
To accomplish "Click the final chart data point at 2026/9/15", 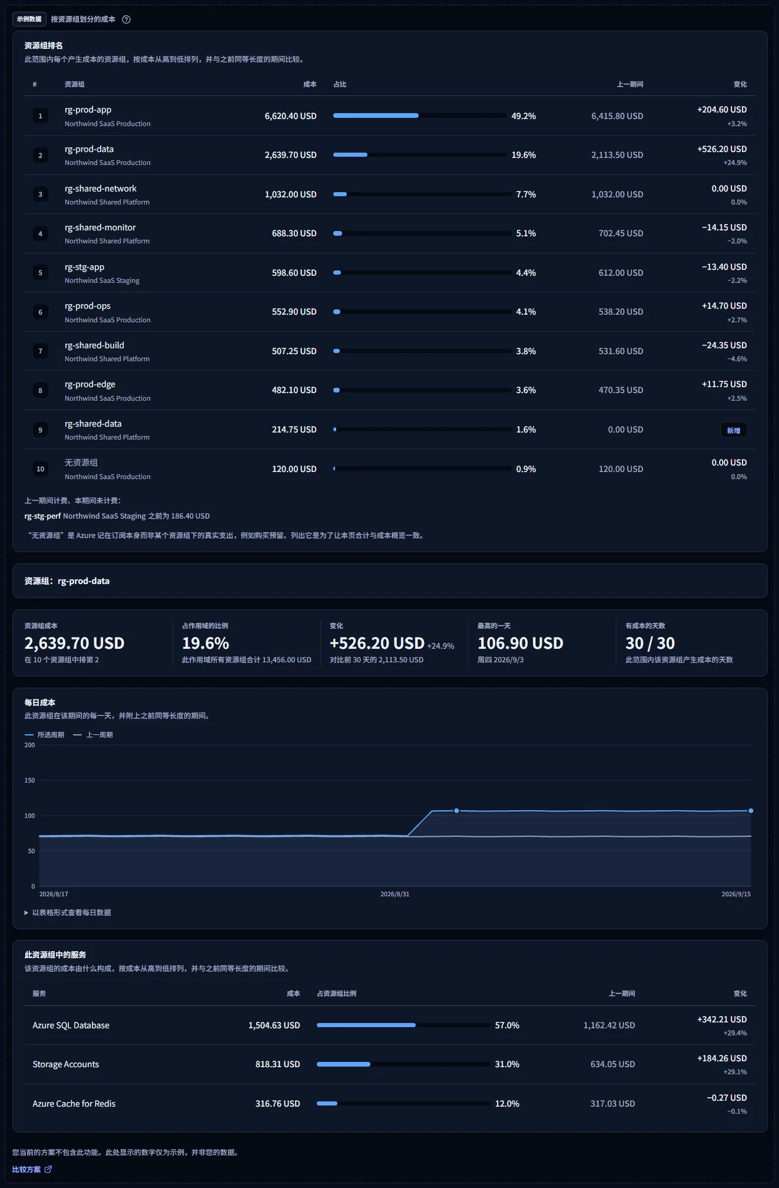I will click(751, 811).
